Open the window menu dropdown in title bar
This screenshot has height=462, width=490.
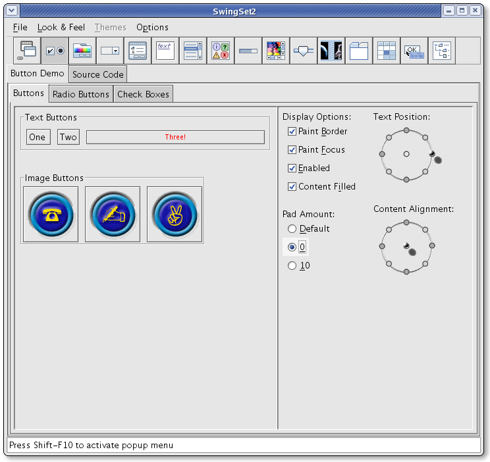(x=12, y=11)
